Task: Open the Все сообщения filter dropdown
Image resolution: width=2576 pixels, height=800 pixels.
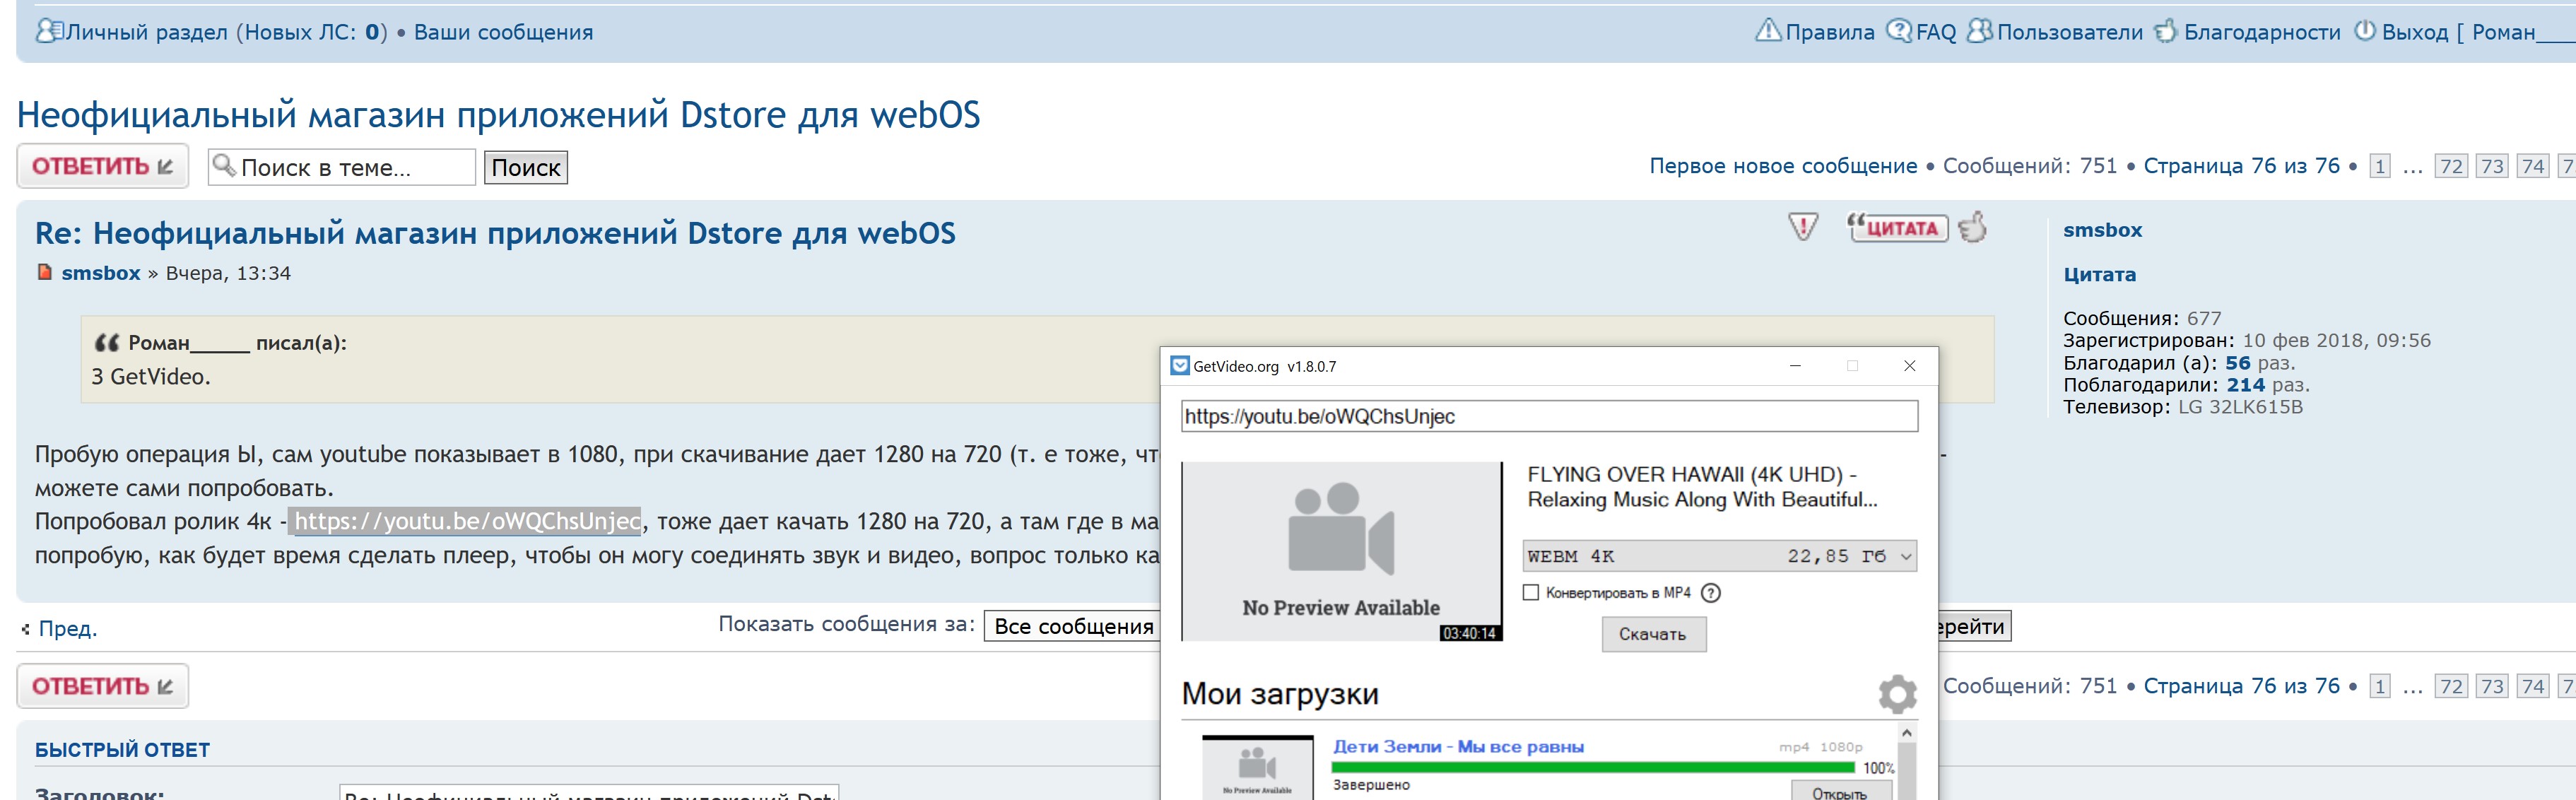Action: (x=1072, y=627)
